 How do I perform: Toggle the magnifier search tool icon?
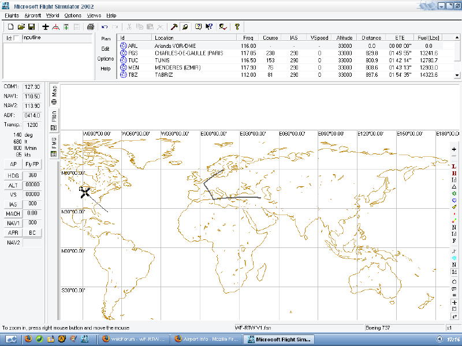pyautogui.click(x=185, y=27)
